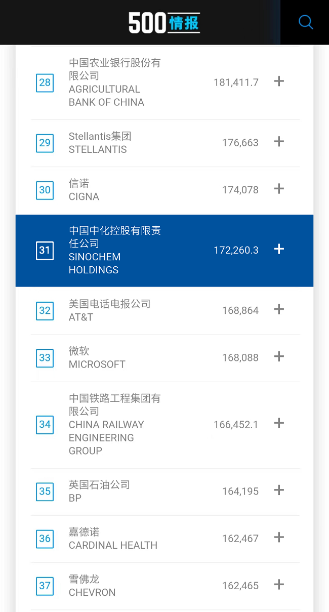Expand BP row plus icon
Screen dimensions: 329x612
click(279, 490)
